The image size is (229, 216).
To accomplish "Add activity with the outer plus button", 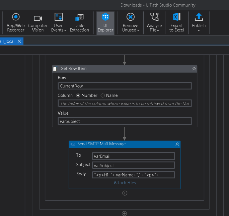I will click(124, 214).
